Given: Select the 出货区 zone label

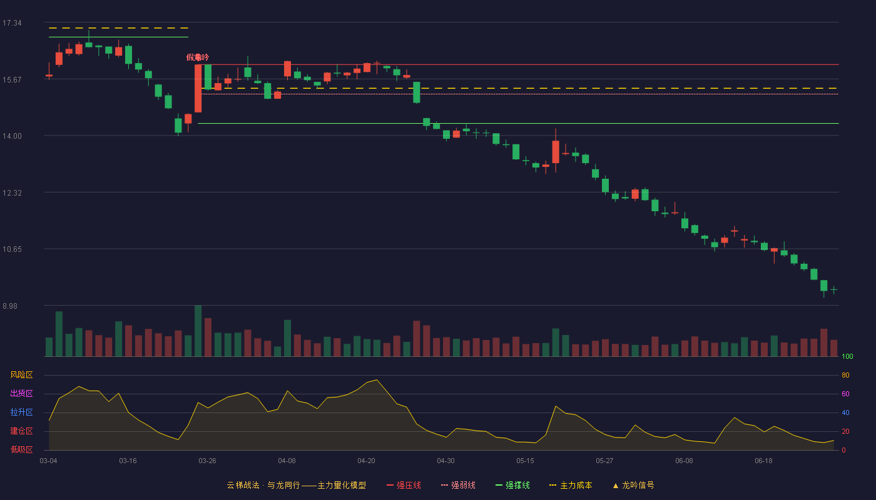Looking at the screenshot, I should click(21, 394).
